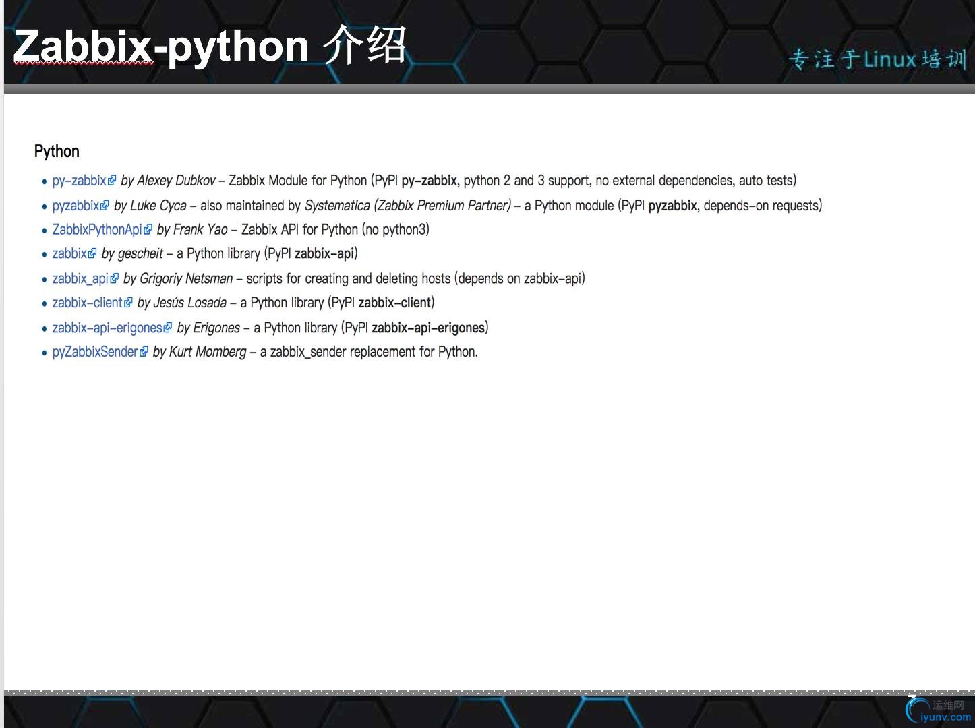The image size is (975, 728).
Task: Click bold PyPI name "zabbix-api-erigones"
Action: [x=428, y=328]
